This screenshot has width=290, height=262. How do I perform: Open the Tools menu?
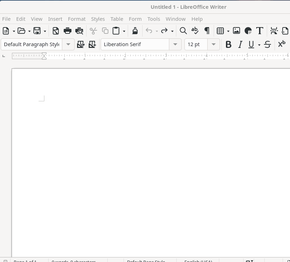[x=153, y=19]
